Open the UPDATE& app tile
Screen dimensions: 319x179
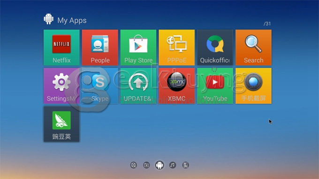pos(138,86)
